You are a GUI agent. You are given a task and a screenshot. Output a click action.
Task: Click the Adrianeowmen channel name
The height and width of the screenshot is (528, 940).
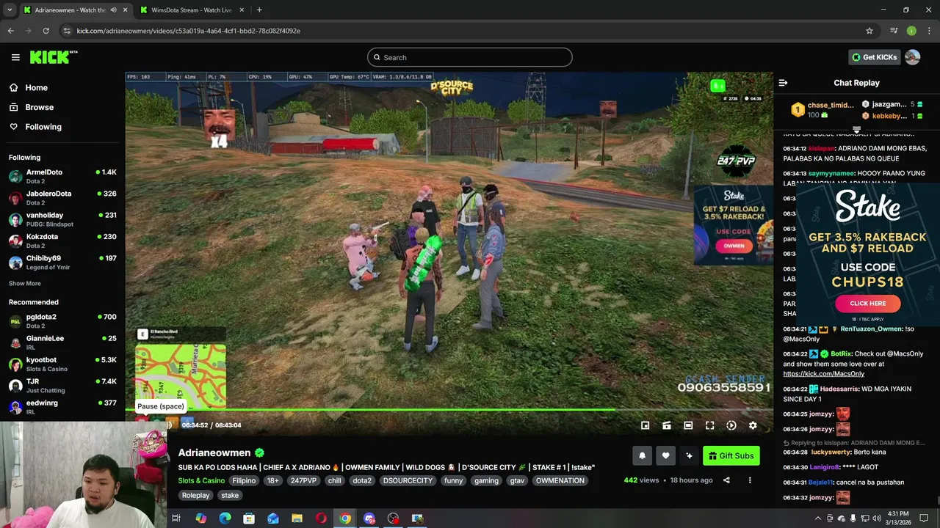(x=214, y=453)
